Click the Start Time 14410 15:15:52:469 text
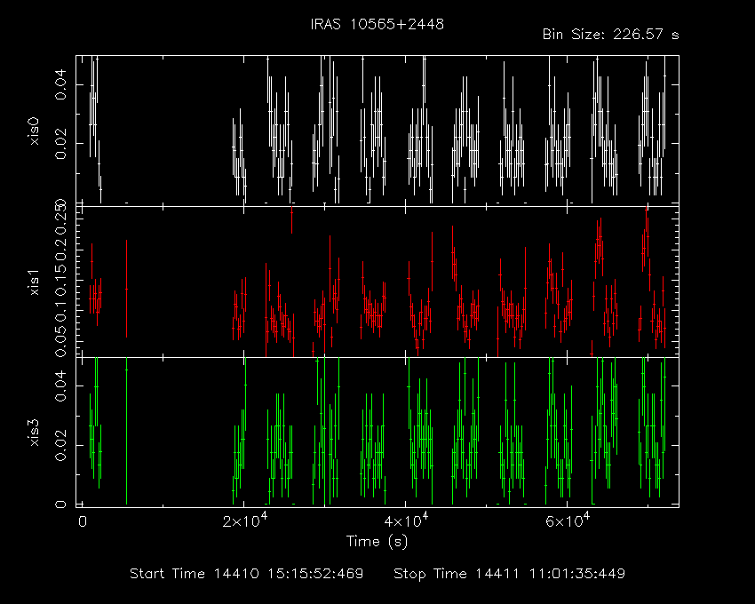This screenshot has width=755, height=604. pos(246,574)
